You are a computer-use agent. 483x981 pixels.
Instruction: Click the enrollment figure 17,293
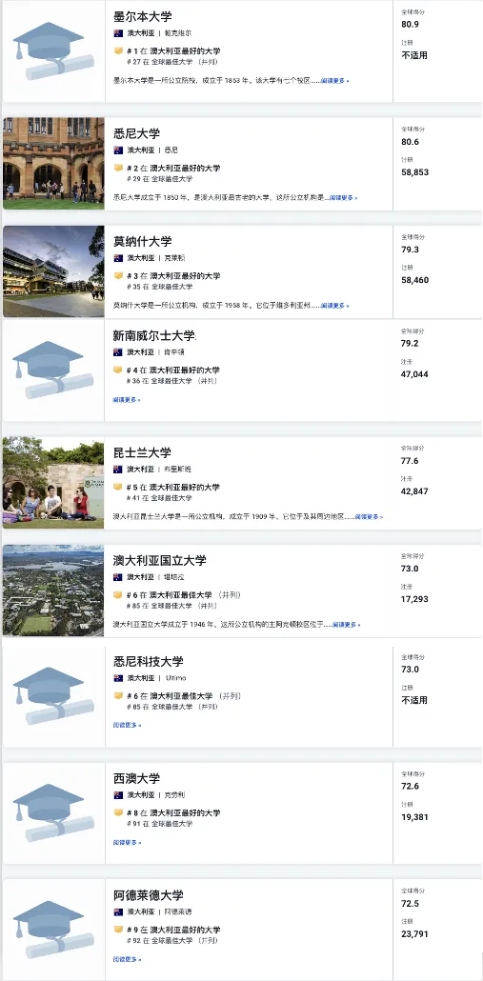pos(414,599)
